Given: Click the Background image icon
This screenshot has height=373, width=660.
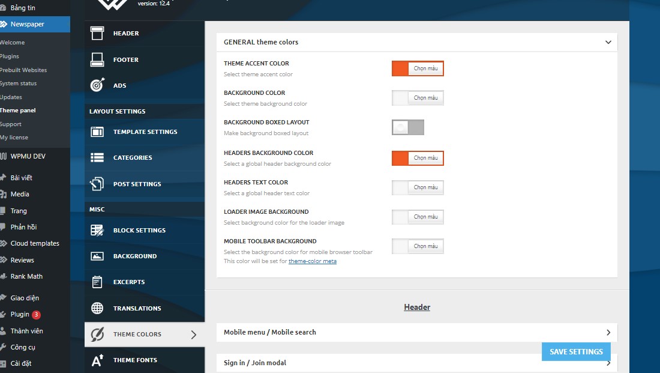Looking at the screenshot, I should 97,256.
